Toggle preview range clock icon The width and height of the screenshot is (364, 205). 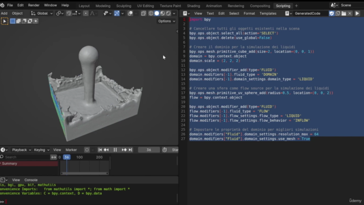(164, 150)
